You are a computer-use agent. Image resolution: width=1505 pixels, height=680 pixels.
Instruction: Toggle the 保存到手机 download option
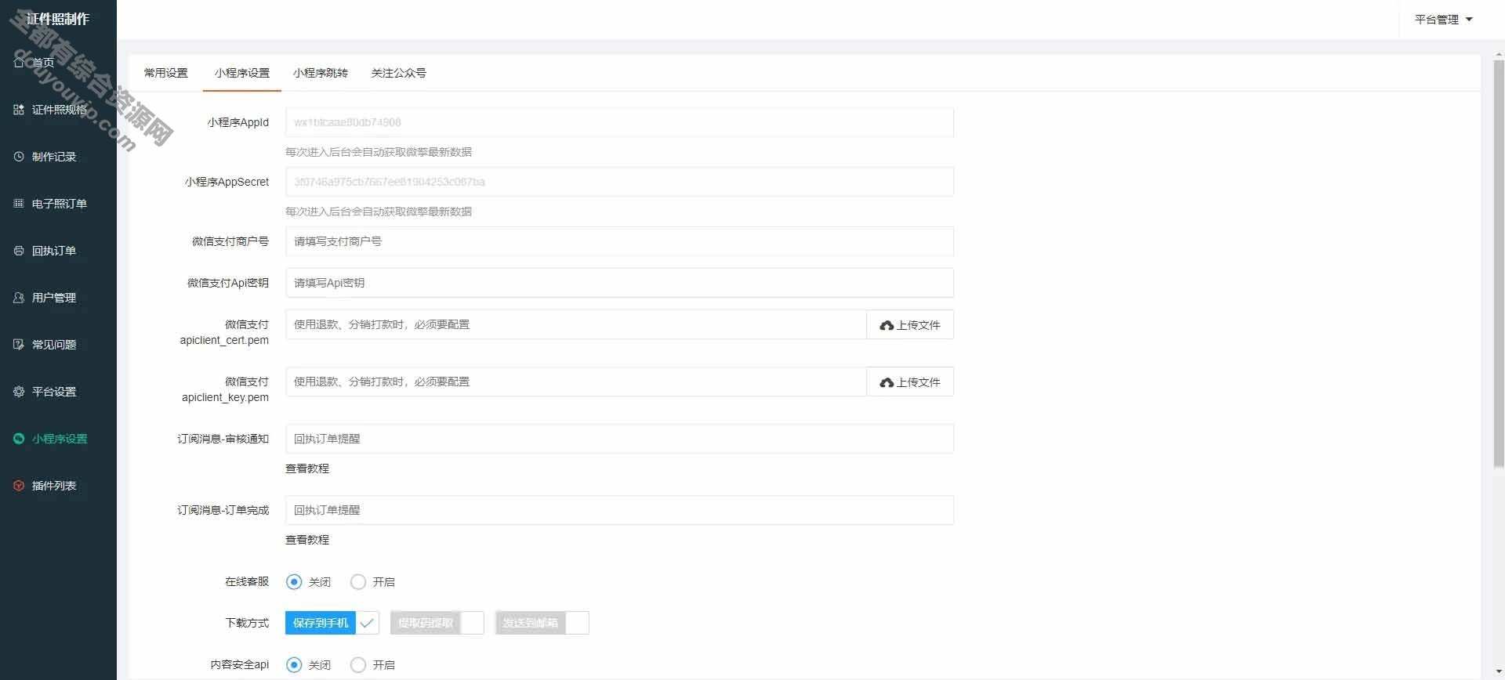[332, 623]
